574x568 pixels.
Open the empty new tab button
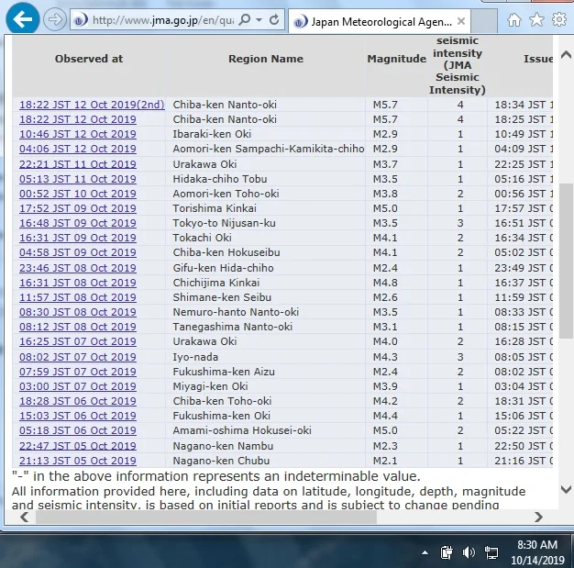point(483,21)
